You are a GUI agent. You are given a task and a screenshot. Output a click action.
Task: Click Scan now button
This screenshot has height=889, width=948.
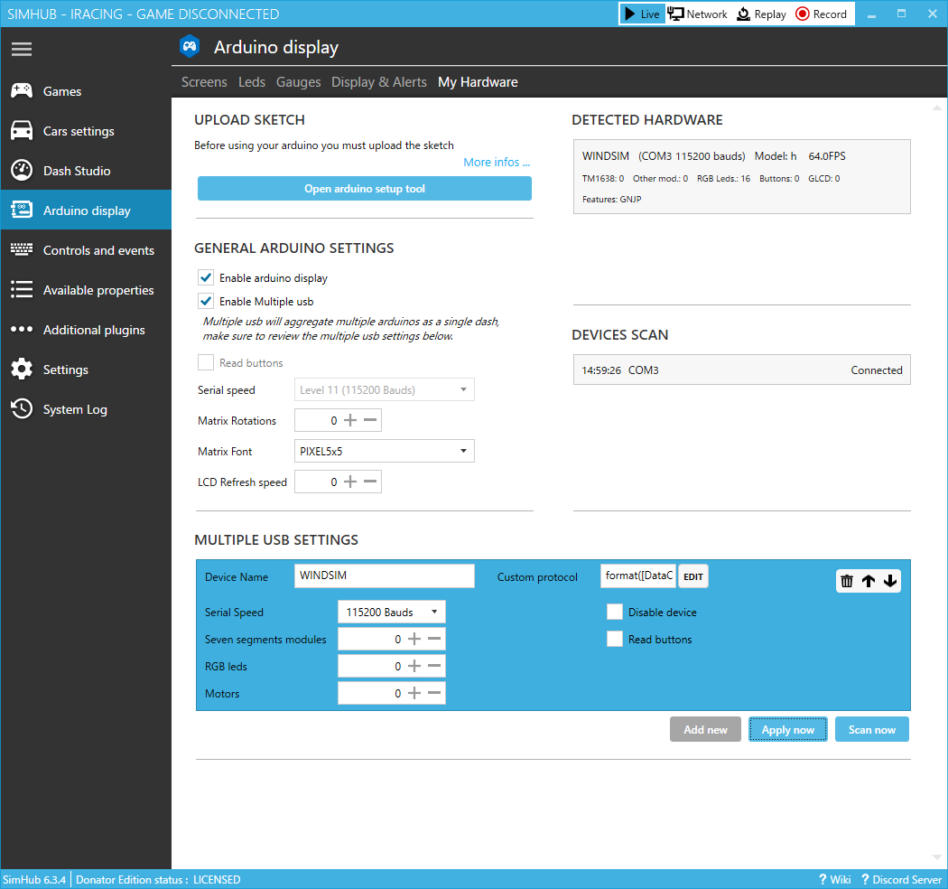872,730
